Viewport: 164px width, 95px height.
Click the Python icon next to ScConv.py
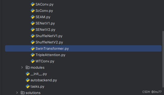click(33, 11)
